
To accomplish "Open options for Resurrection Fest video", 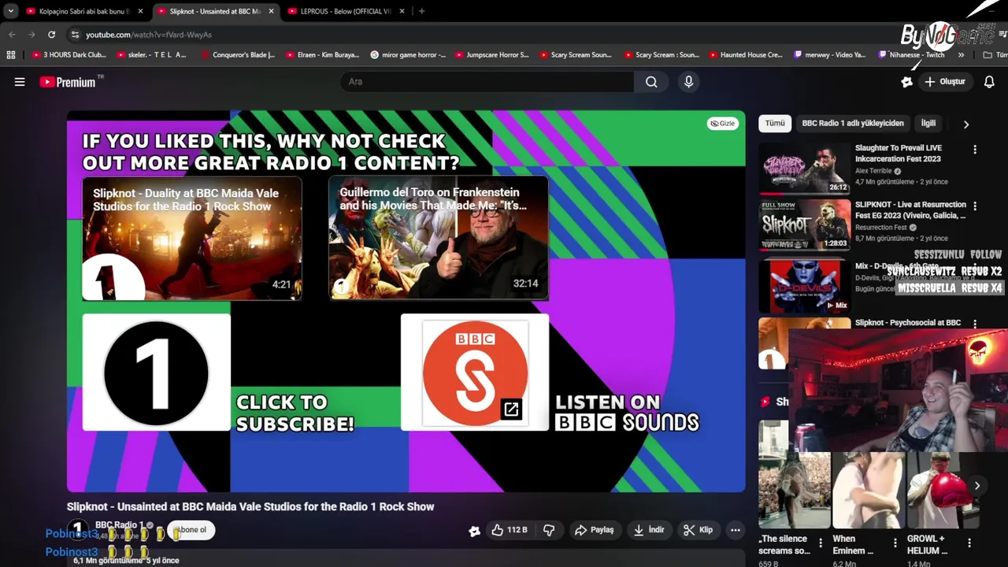I will pyautogui.click(x=975, y=206).
